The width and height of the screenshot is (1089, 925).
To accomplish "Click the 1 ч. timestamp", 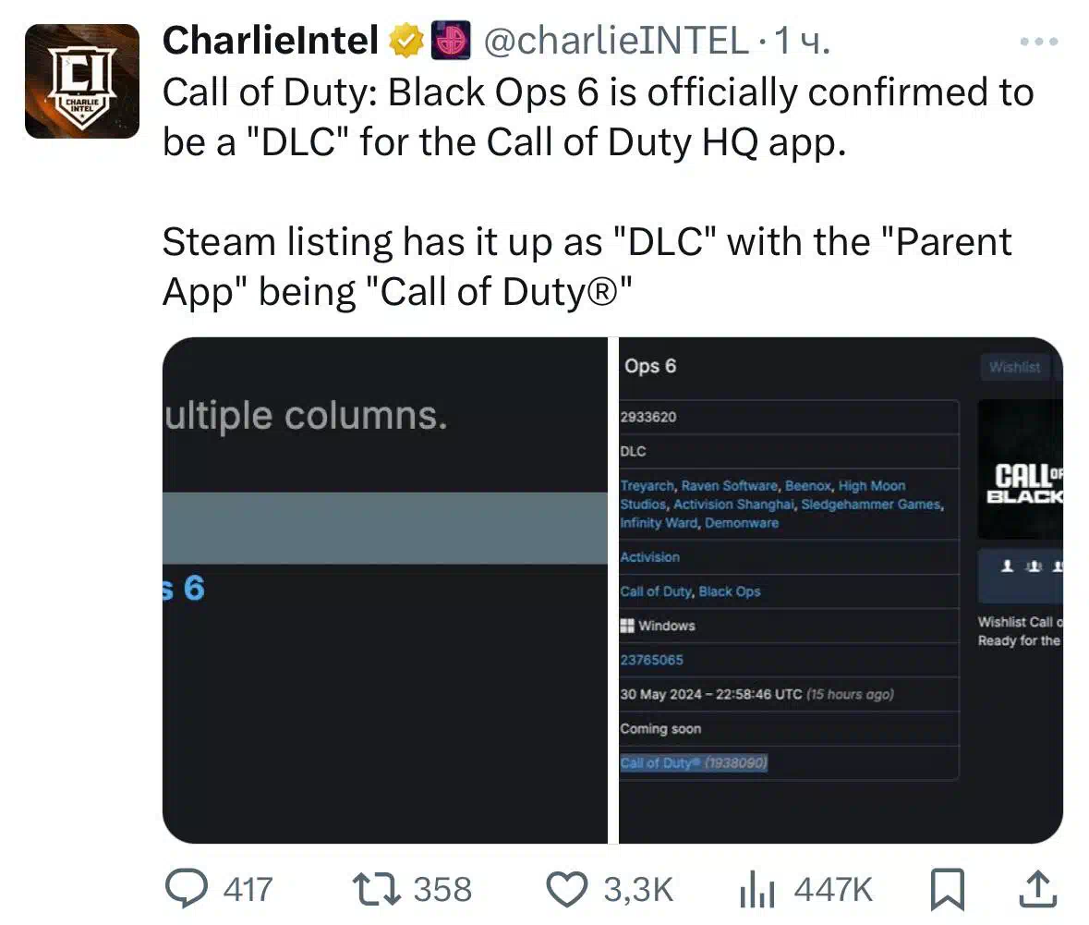I will click(x=803, y=41).
